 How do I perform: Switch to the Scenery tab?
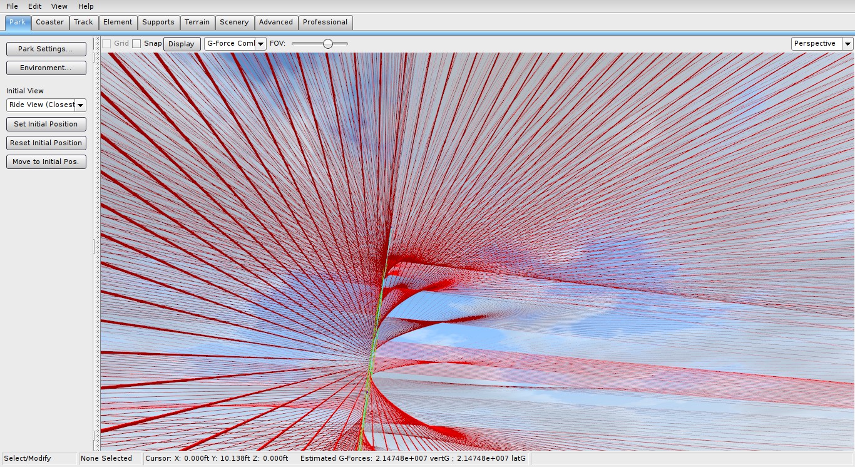234,22
